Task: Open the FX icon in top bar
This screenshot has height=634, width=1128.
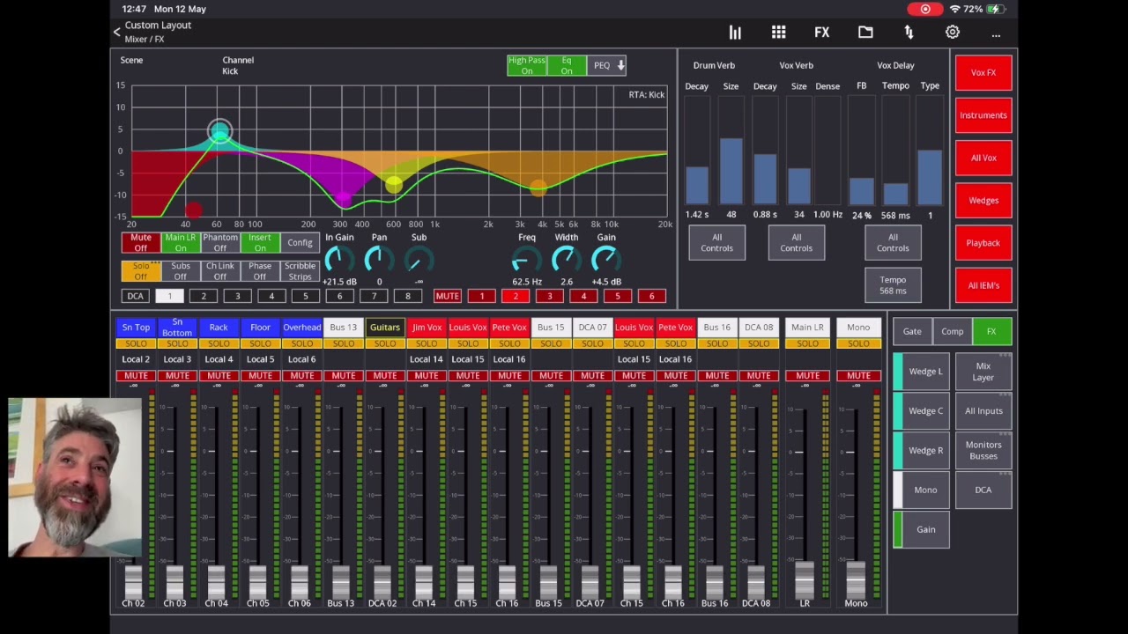Action: [x=821, y=33]
